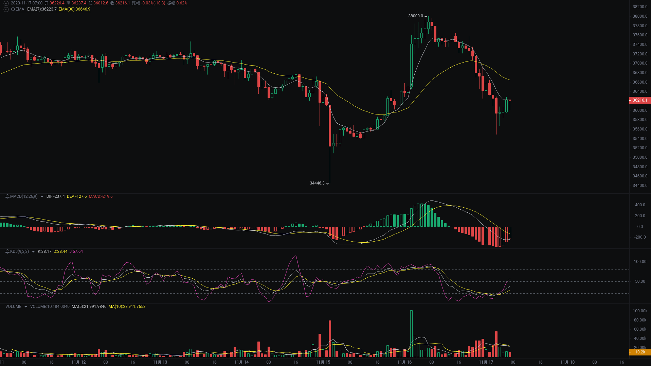Image resolution: width=651 pixels, height=366 pixels.
Task: Click the K:38.17 value
Action: [x=44, y=251]
